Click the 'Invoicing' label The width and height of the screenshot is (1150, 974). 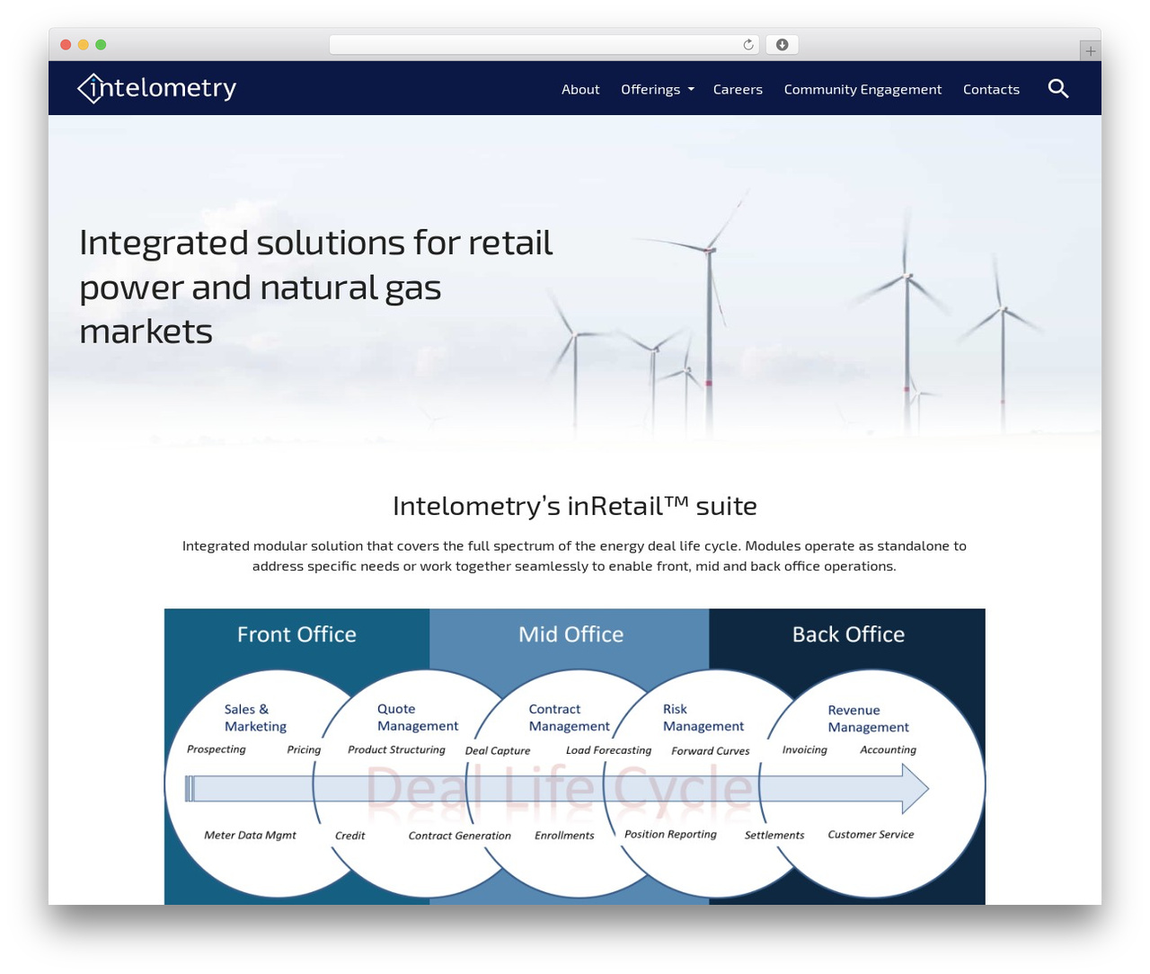point(804,749)
